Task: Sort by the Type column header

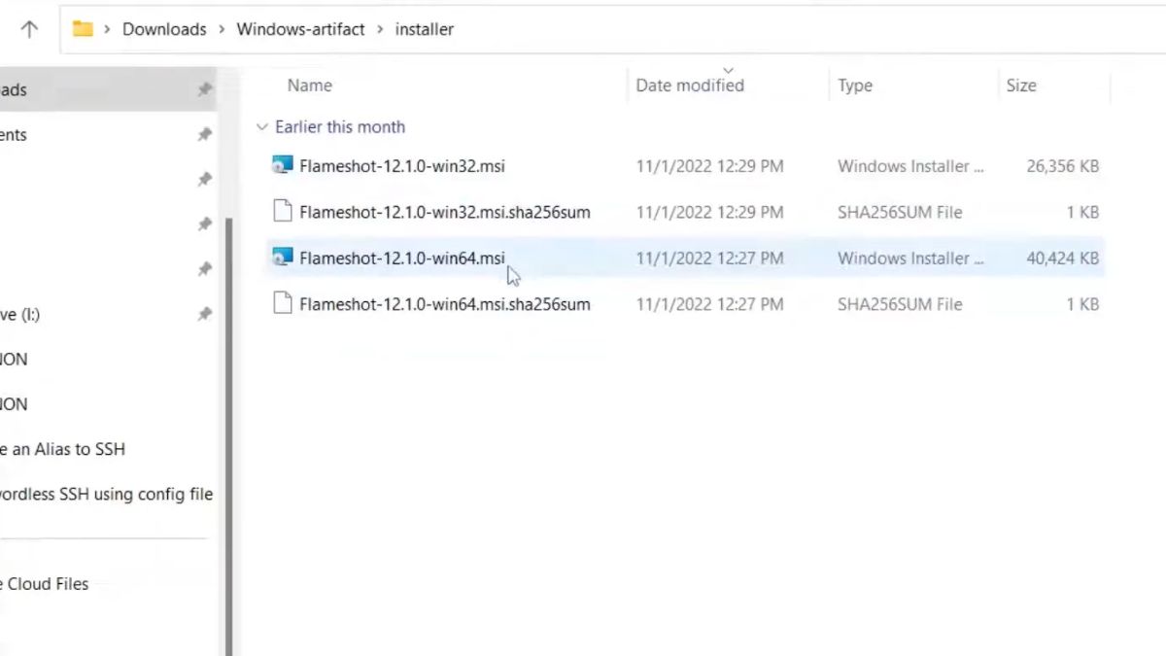Action: click(x=855, y=86)
